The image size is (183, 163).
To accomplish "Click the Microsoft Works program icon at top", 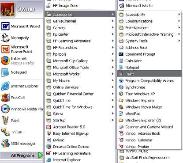I will 121,6.
